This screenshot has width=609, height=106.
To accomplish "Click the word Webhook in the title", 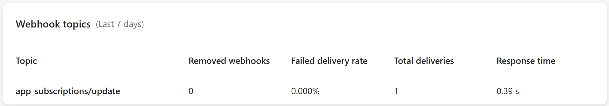I will click(x=38, y=24).
